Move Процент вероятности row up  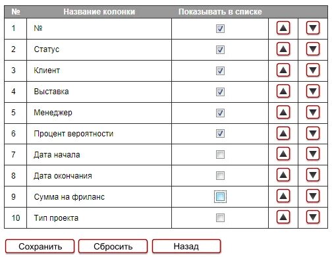283,133
